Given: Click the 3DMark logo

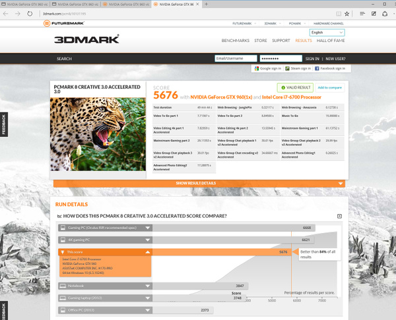Looking at the screenshot, I should 86,40.
